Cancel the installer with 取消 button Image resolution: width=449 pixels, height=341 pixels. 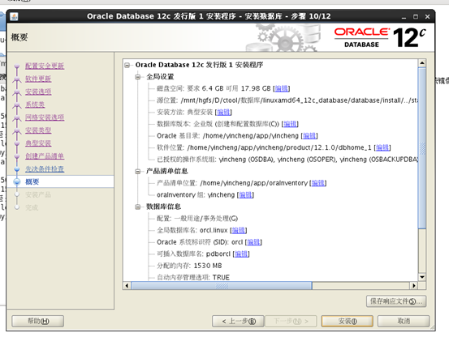(x=404, y=322)
